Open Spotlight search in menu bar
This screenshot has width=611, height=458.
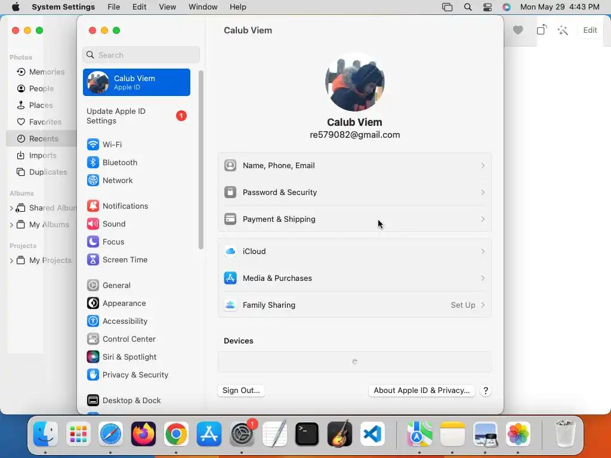click(x=468, y=7)
